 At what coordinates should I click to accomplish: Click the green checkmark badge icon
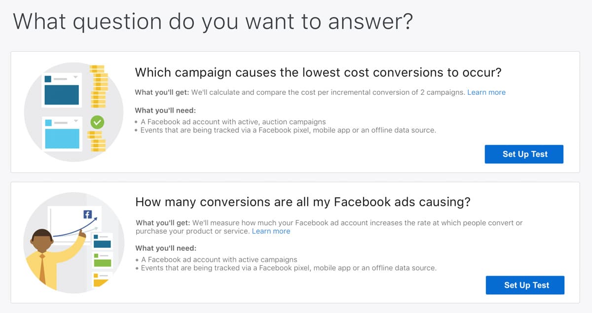point(97,121)
